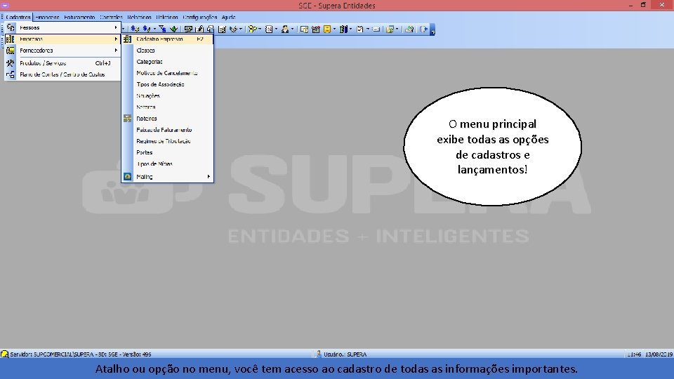The height and width of the screenshot is (379, 674).
Task: Click the Mailing submenu icon
Action: (x=128, y=177)
